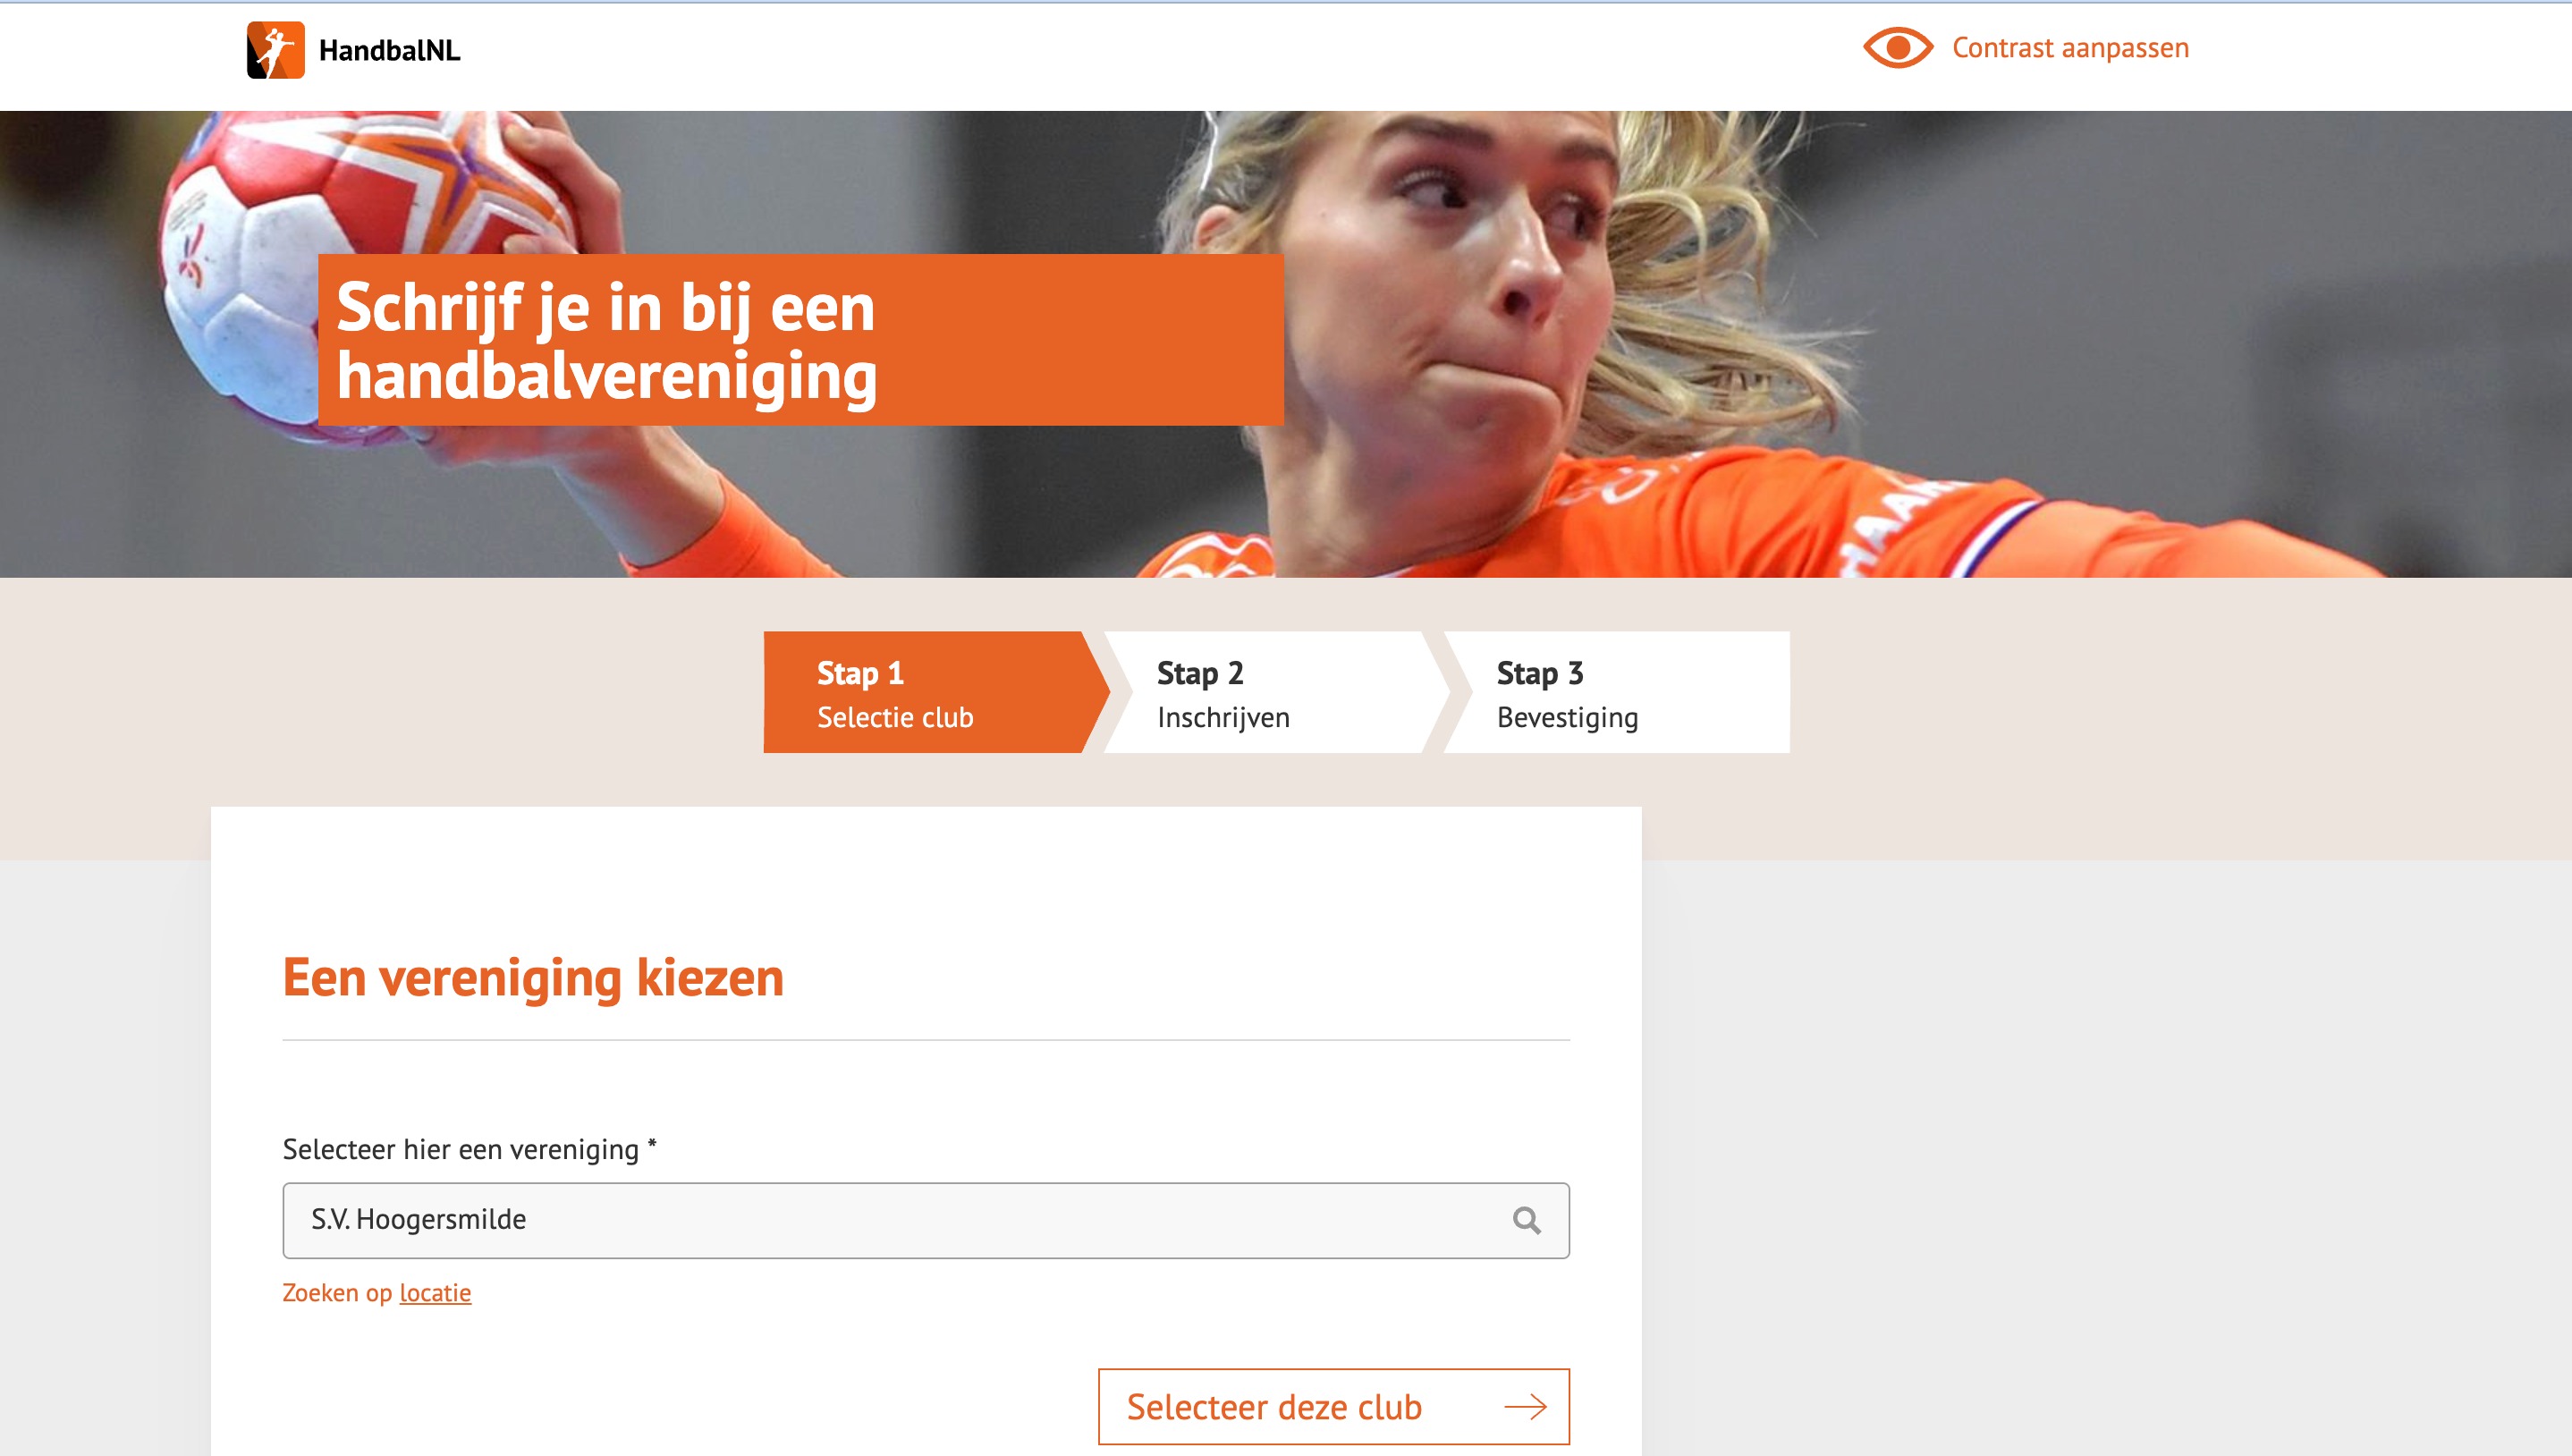Click the S.V. Hoogersmilde text in field

click(418, 1219)
